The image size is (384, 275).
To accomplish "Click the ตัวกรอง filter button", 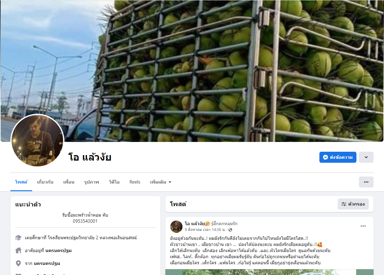I will tap(353, 204).
